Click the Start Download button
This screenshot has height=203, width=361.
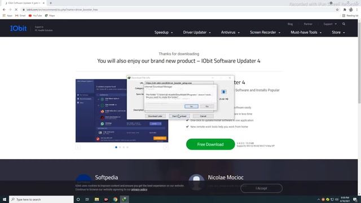(179, 116)
